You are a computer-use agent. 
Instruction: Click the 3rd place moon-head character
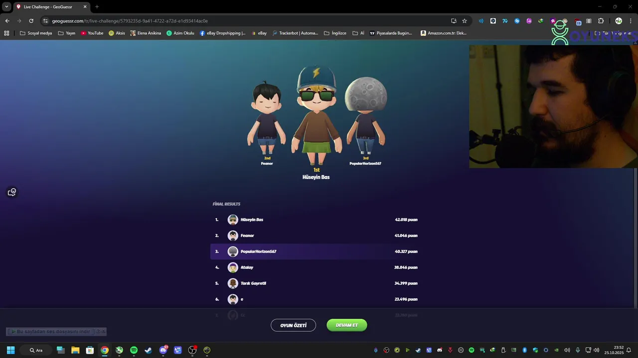point(366,115)
